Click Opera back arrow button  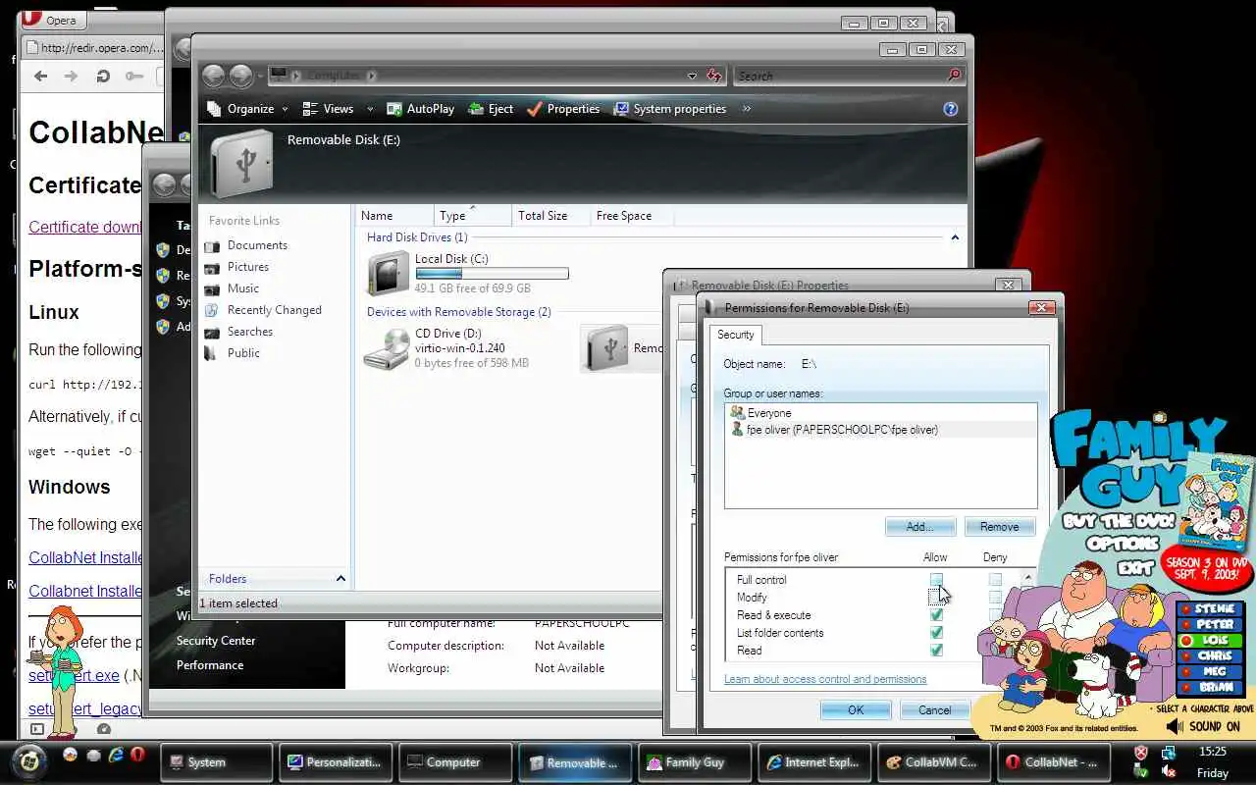(x=40, y=76)
